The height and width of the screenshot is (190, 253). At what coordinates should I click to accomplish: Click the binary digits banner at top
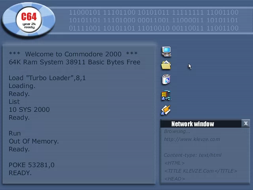(x=154, y=21)
